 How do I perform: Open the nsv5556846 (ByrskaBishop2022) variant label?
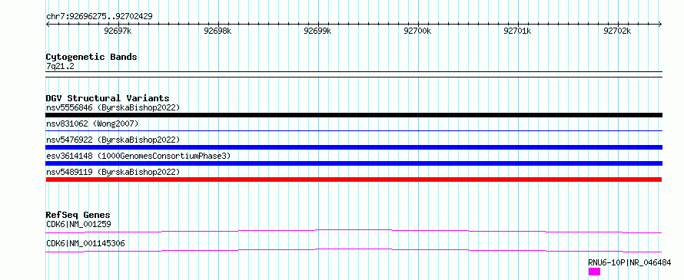pos(113,107)
